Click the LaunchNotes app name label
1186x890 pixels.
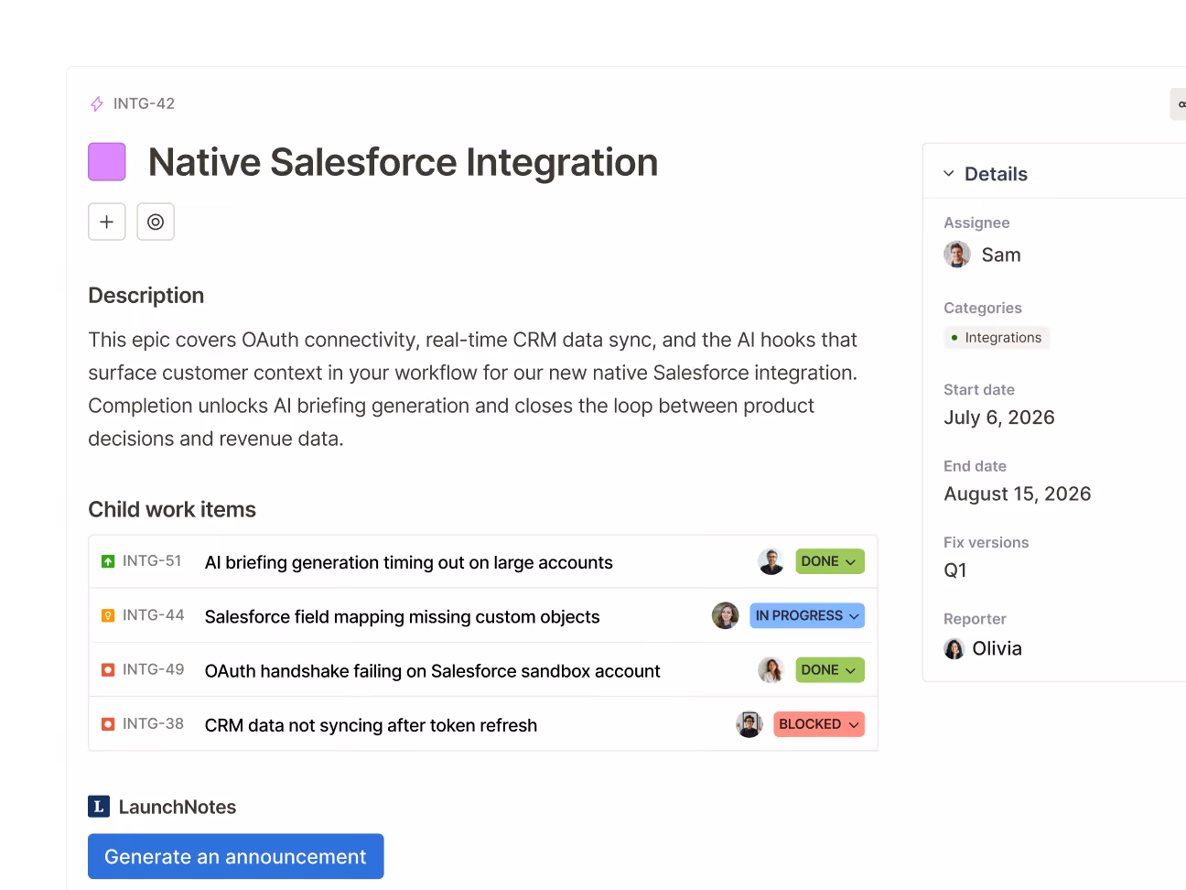pos(178,808)
